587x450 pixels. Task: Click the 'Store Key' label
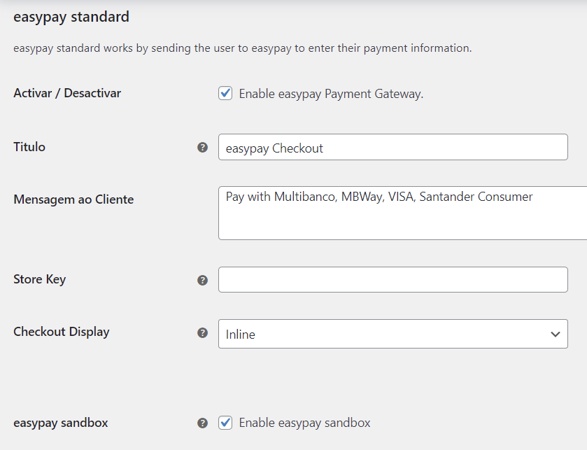click(x=39, y=279)
